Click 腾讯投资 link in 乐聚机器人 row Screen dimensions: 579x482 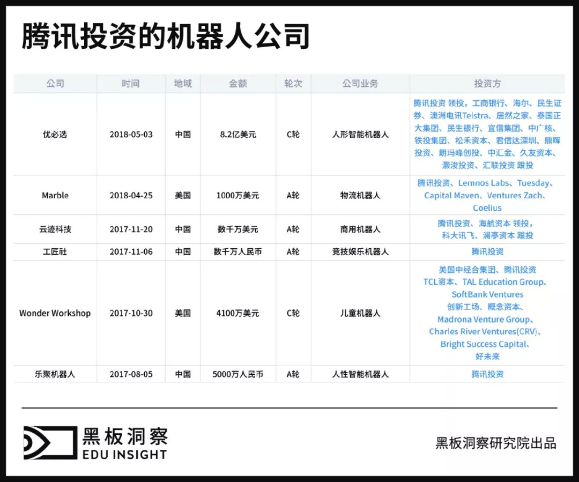[487, 374]
